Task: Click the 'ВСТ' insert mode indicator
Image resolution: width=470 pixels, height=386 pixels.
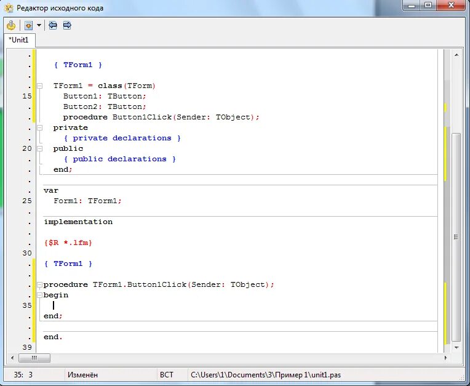Action: point(167,375)
